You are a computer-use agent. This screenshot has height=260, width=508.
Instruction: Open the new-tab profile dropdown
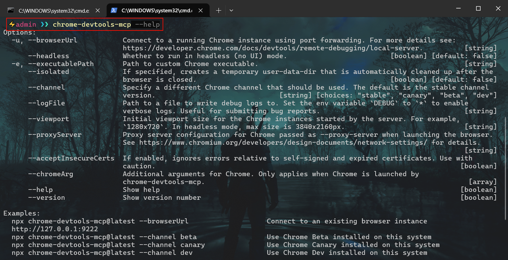[x=231, y=10]
